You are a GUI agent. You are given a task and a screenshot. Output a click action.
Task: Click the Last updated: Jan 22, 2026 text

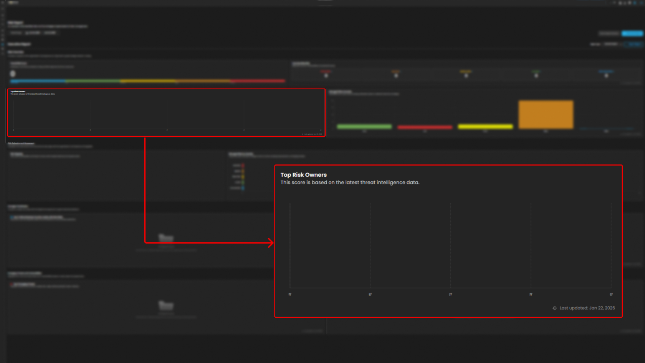587,308
